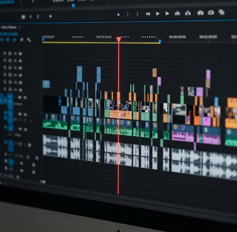Toggle the third blue linked-selection icon above the track headers

point(15,40)
